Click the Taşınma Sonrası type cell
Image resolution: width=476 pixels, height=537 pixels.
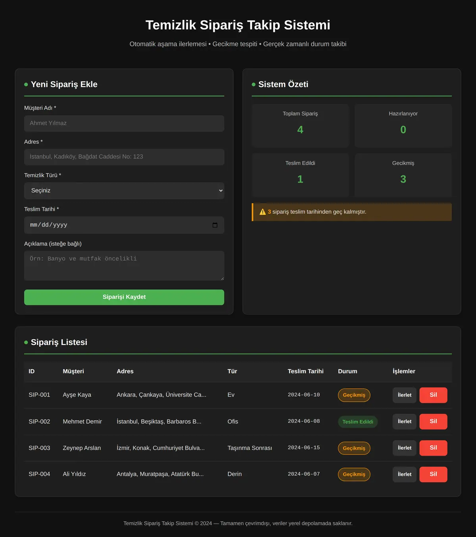coord(250,448)
